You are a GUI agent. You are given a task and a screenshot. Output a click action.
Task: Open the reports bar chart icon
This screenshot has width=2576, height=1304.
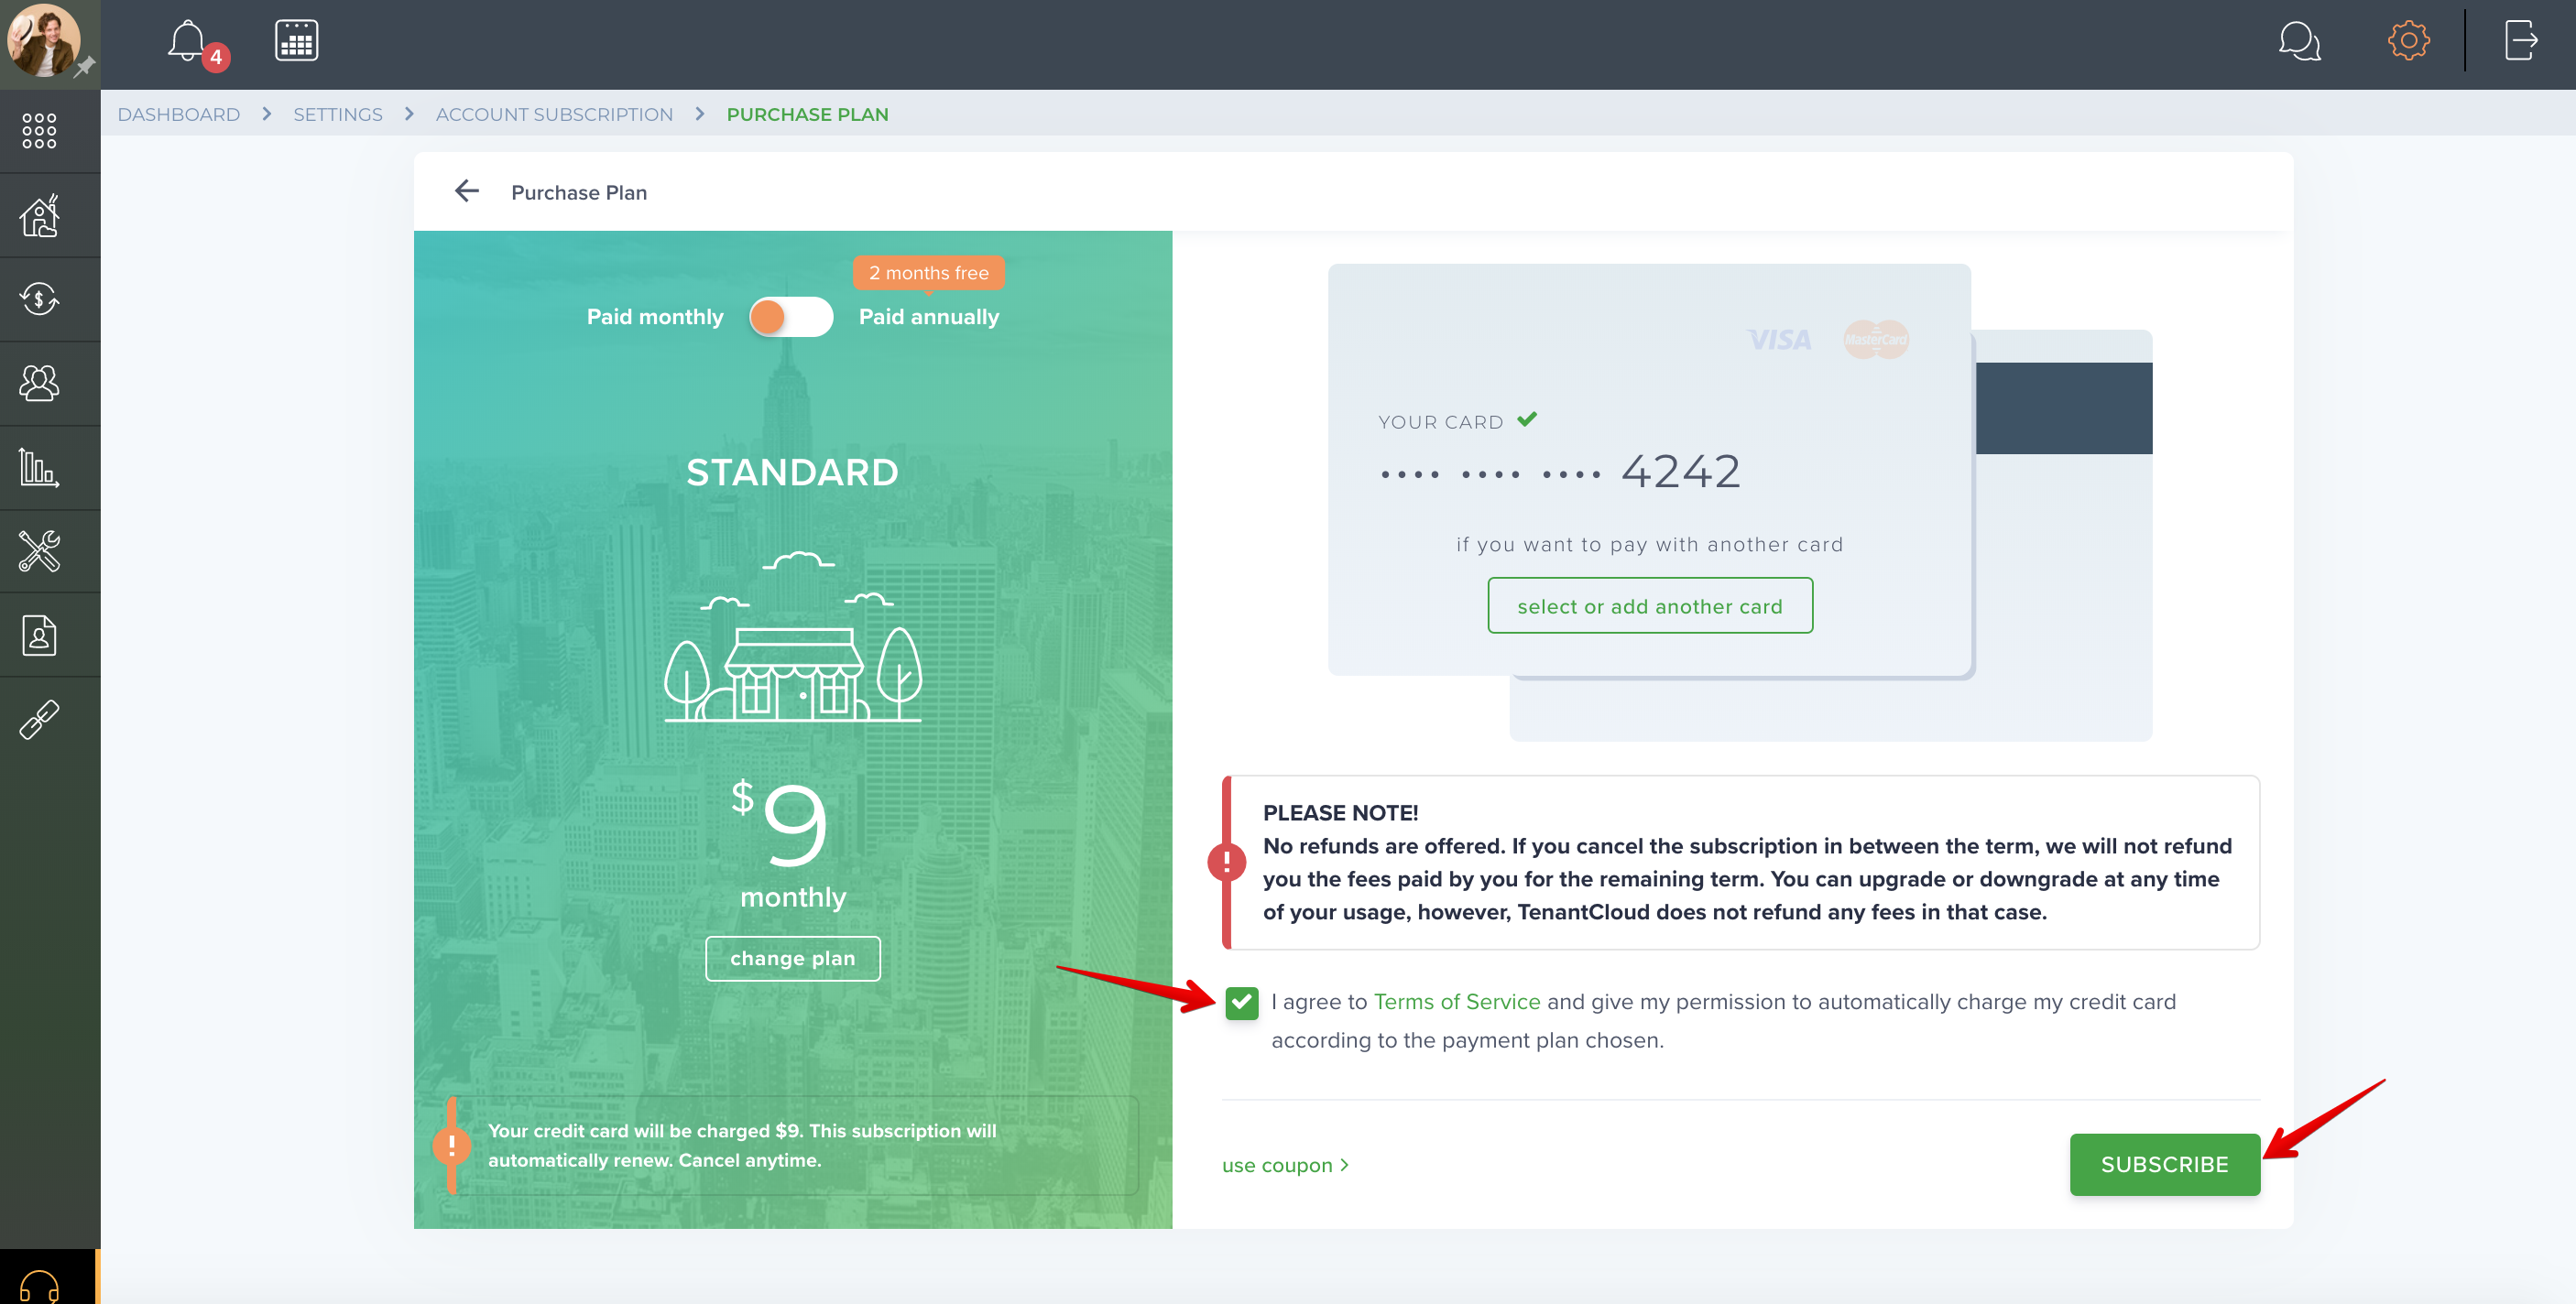[39, 467]
